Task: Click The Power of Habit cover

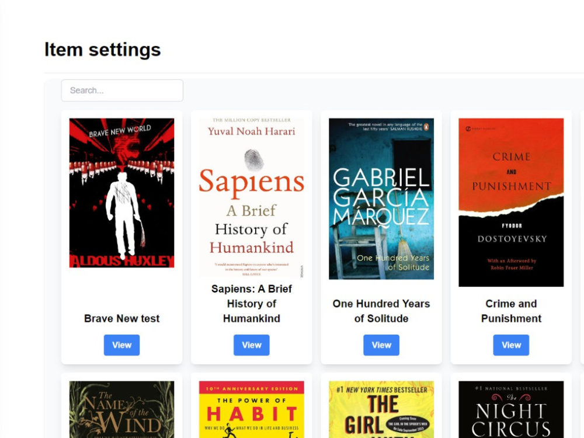Action: [x=251, y=409]
